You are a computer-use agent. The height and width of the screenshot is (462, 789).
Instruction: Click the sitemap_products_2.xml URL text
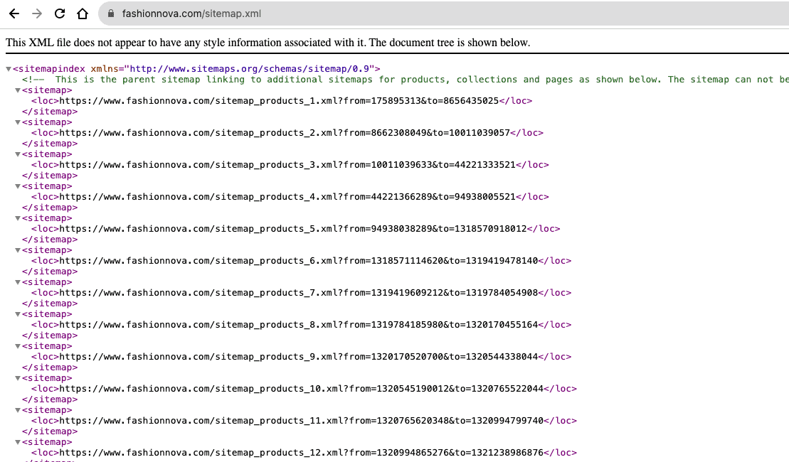[285, 133]
